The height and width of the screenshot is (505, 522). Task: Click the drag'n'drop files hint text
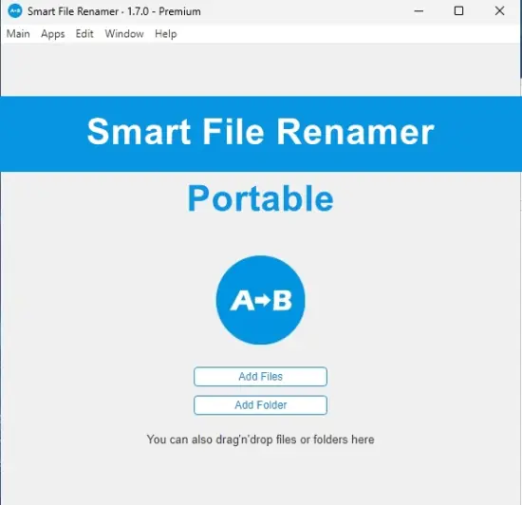261,440
